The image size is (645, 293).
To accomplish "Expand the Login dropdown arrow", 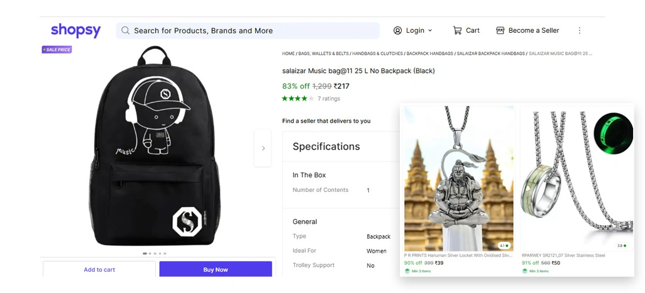I will coord(431,30).
